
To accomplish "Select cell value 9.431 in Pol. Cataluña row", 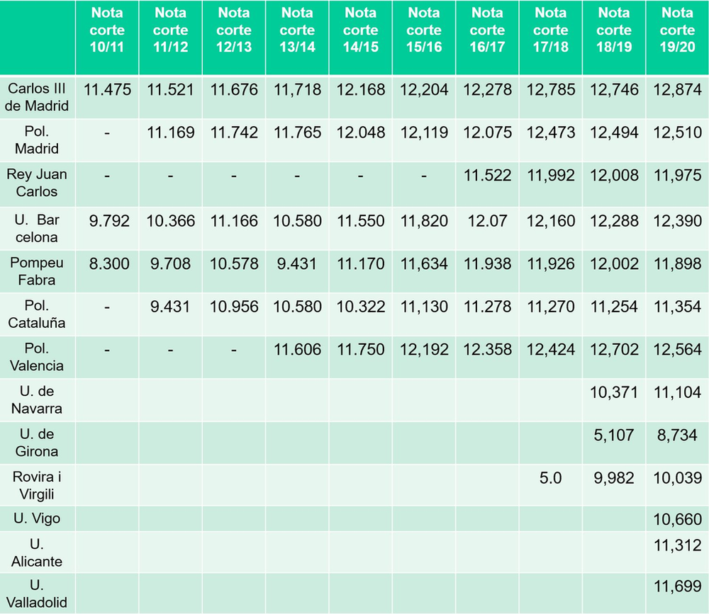I will pos(170,307).
